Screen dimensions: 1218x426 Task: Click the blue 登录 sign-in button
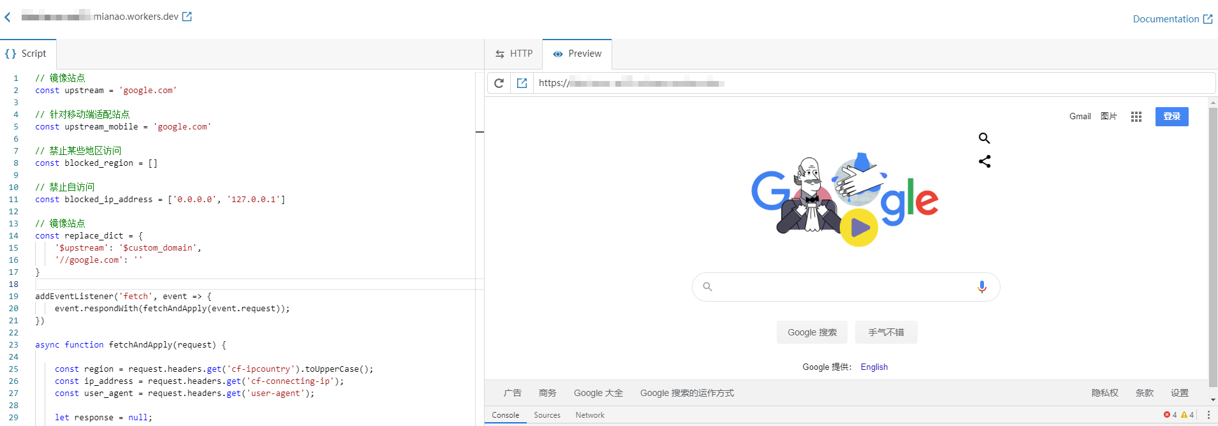click(x=1172, y=117)
